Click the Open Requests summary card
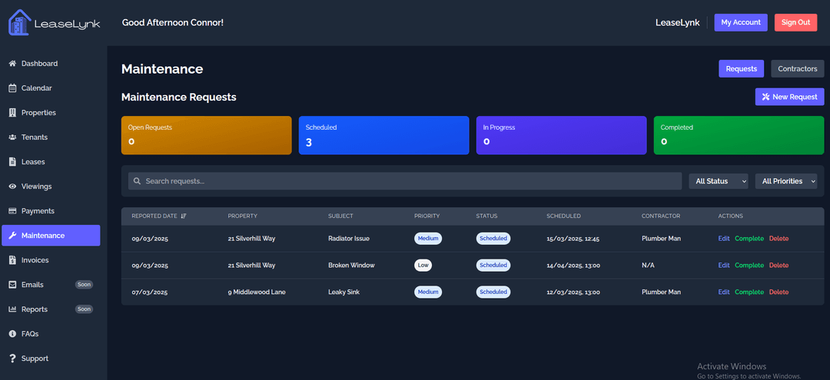The image size is (830, 380). click(x=207, y=135)
